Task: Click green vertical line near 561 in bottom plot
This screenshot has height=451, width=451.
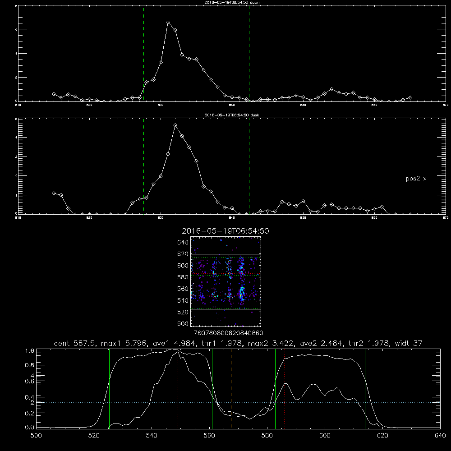Action: click(x=212, y=389)
